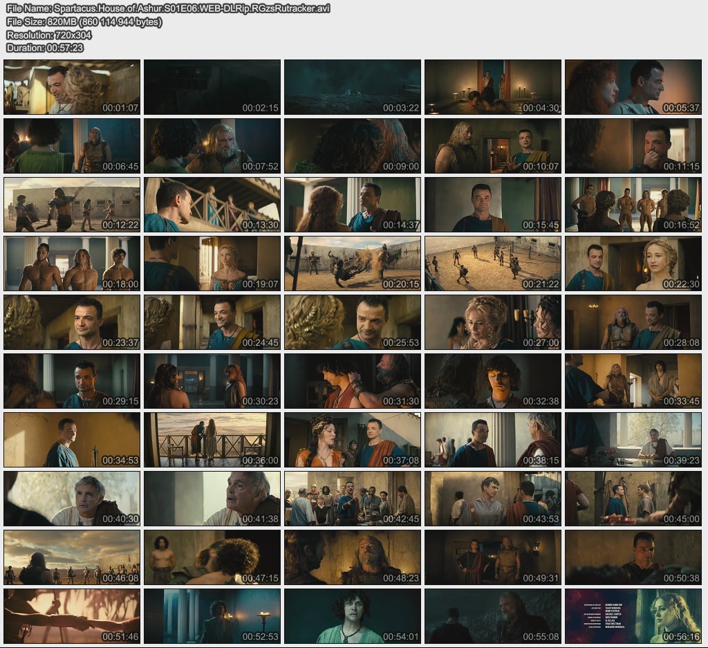708x648 pixels.
Task: Open the 00:36:00 balcony sunset frame
Action: click(x=212, y=440)
